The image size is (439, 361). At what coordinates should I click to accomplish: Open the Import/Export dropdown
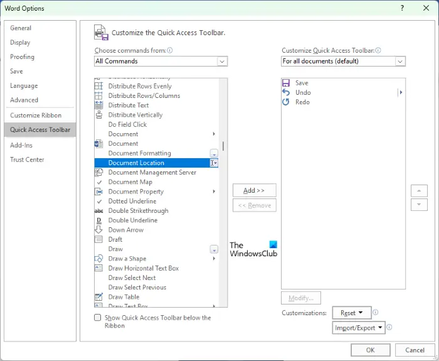(x=359, y=328)
